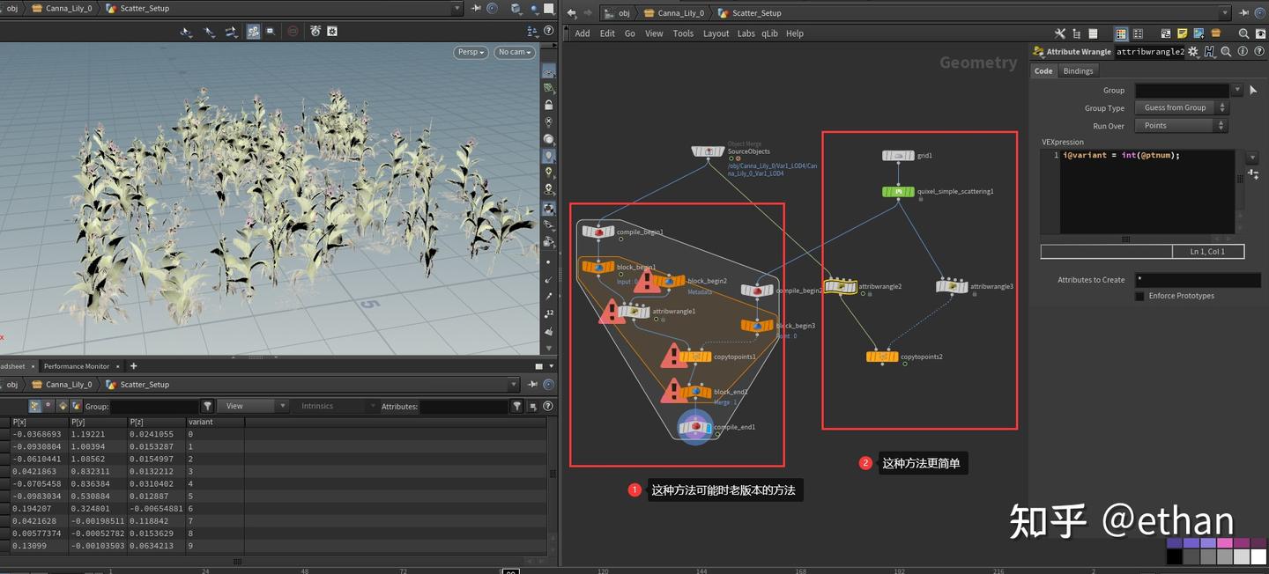Click the Notes sticky-note icon in the network editor toolbar

point(1183,33)
